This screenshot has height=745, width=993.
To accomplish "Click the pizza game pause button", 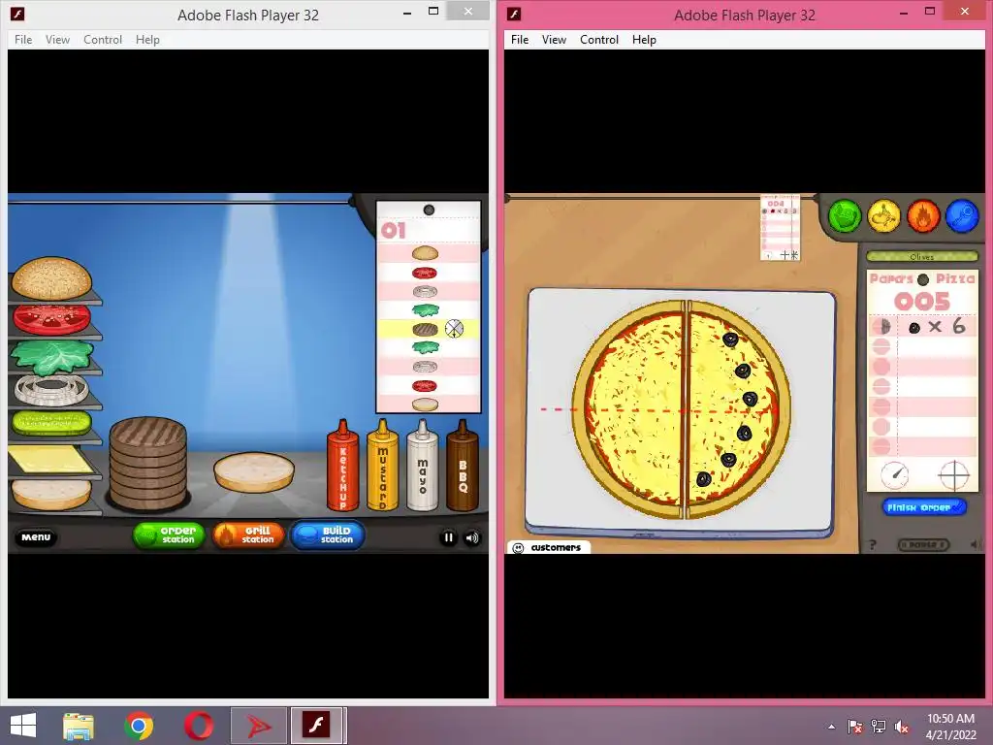I will pos(923,545).
